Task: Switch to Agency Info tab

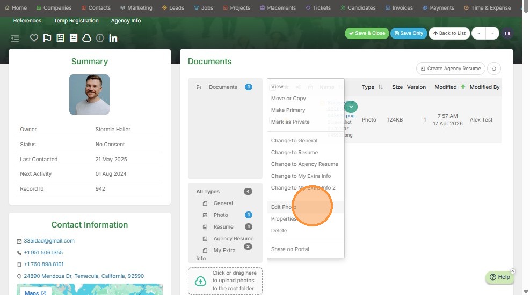Action: tap(126, 20)
